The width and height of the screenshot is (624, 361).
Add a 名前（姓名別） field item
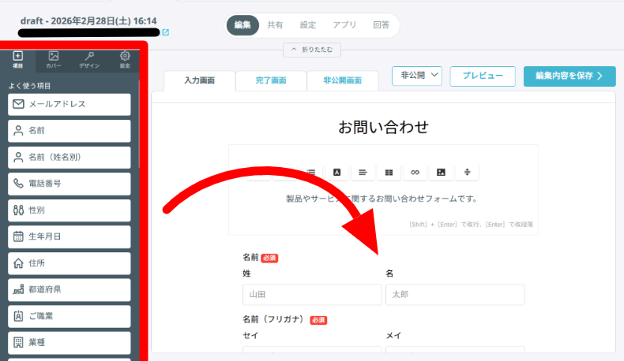[70, 158]
